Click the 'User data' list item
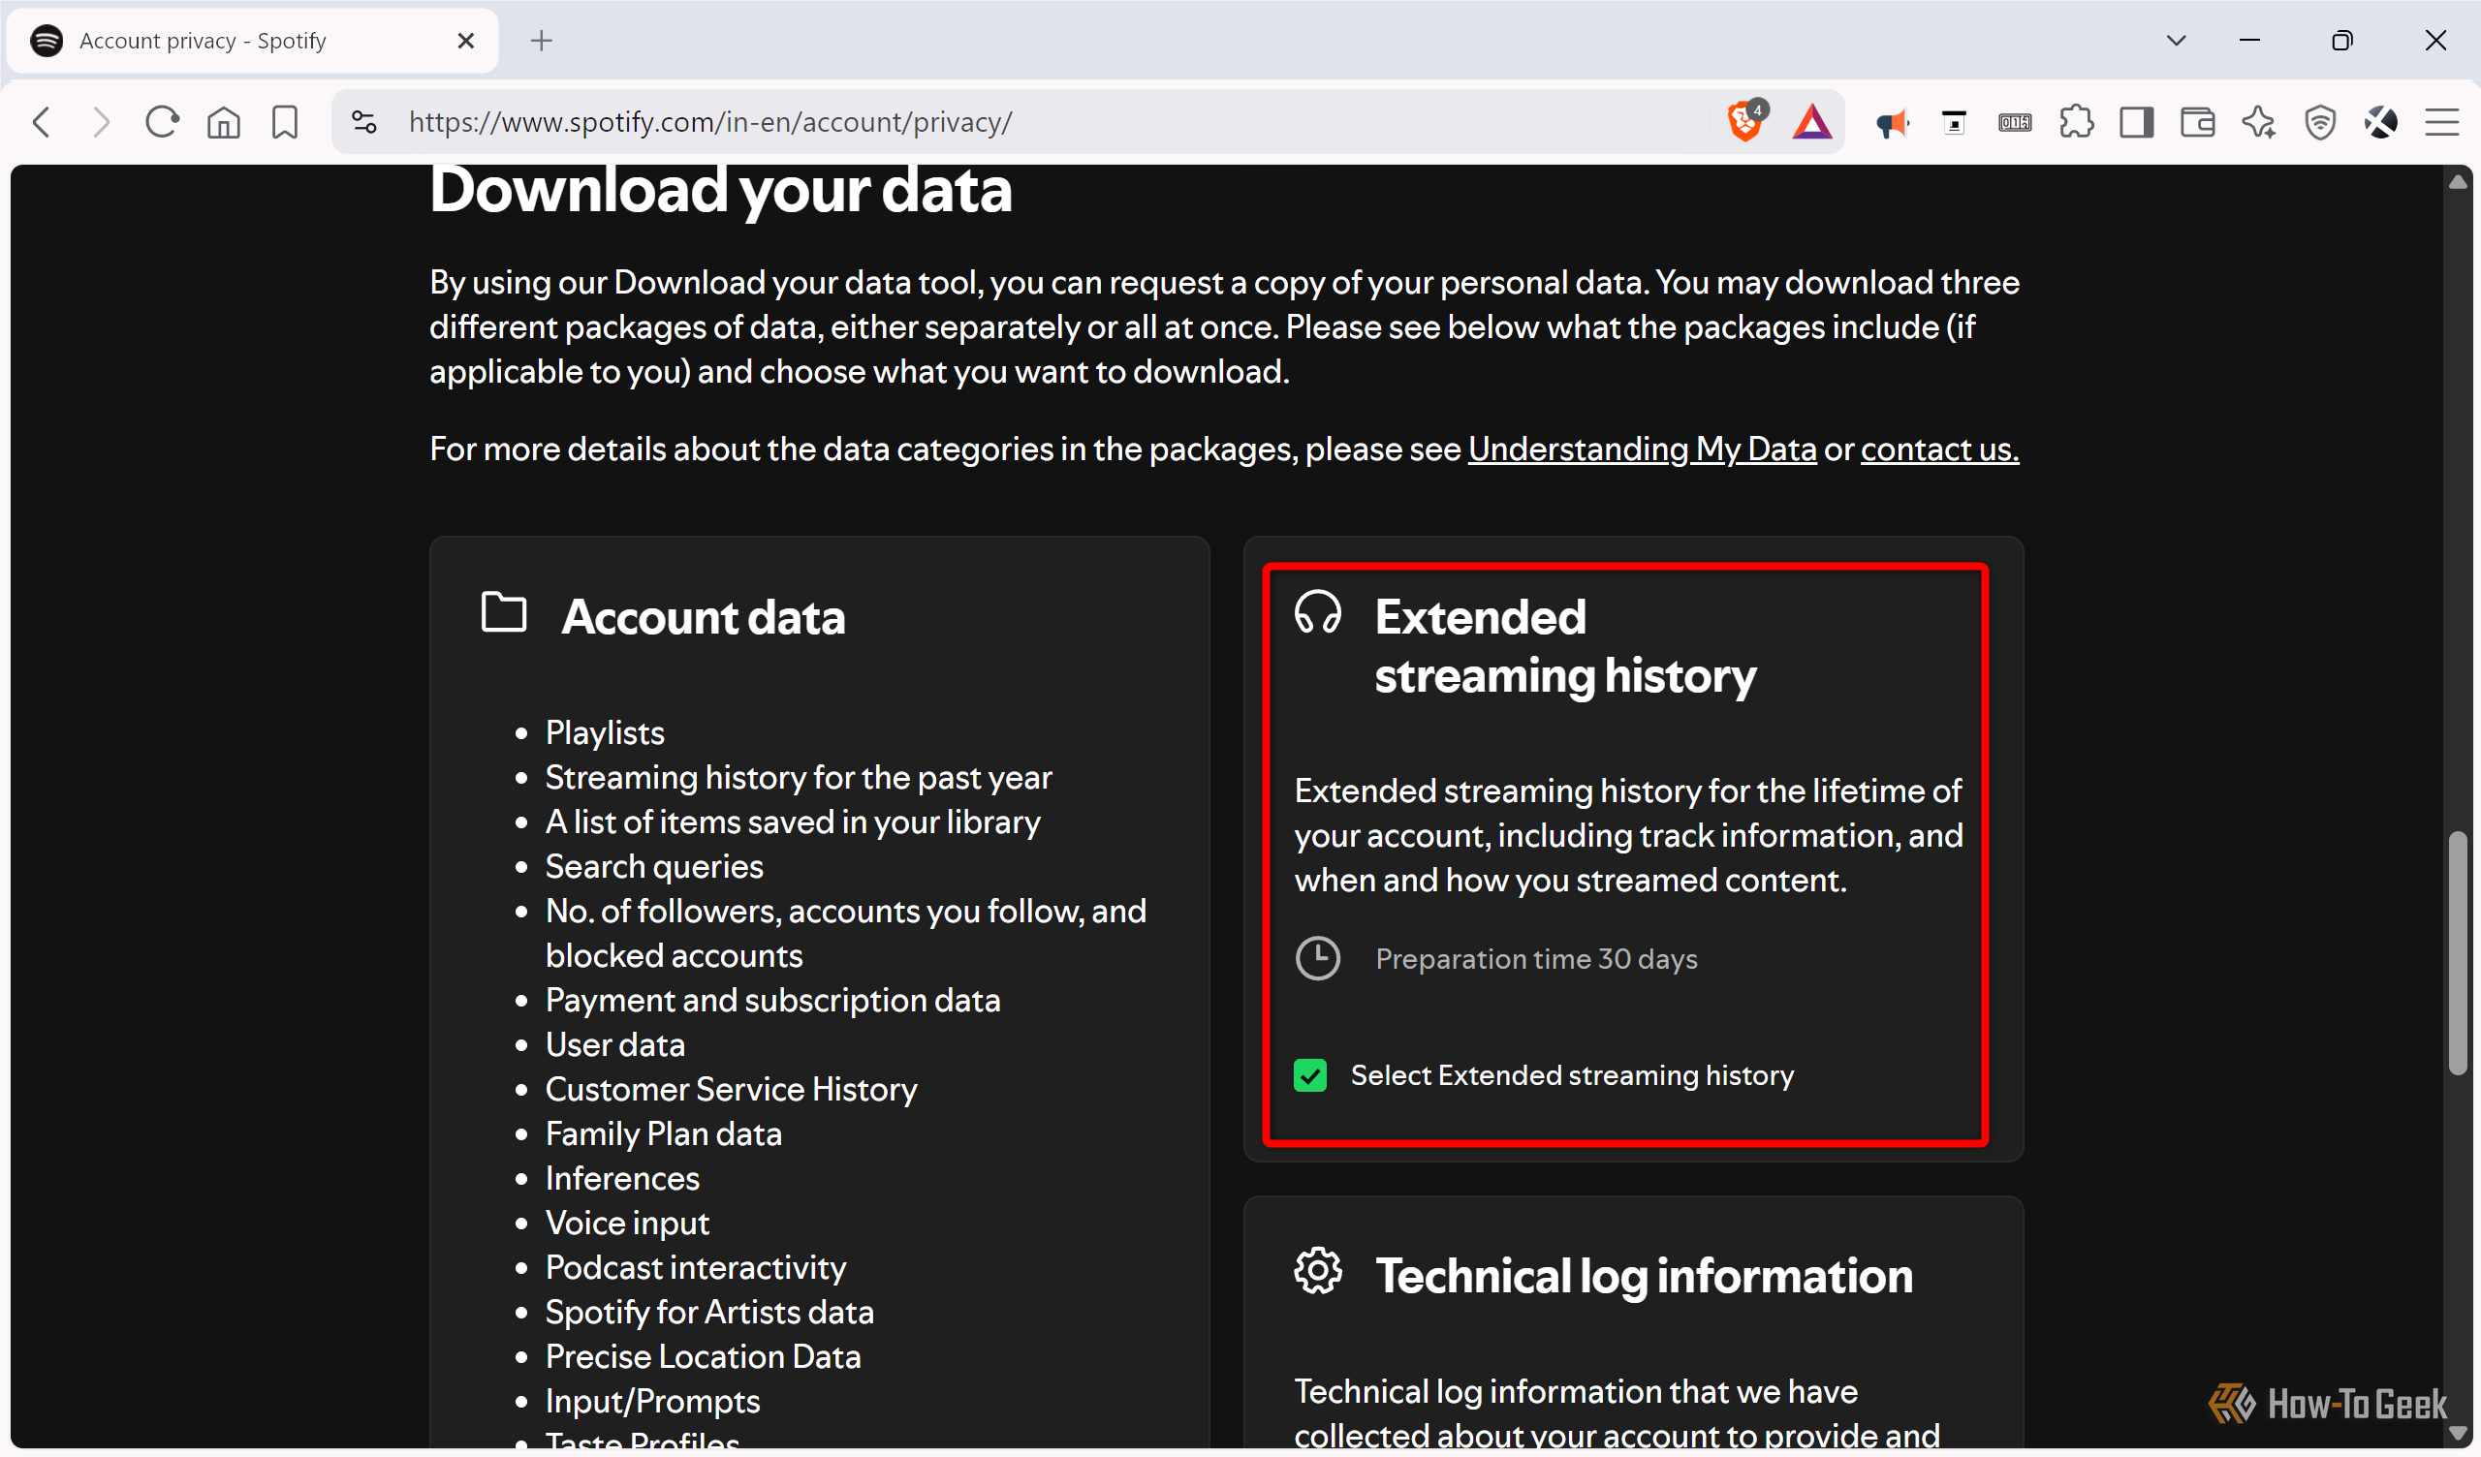 614,1044
